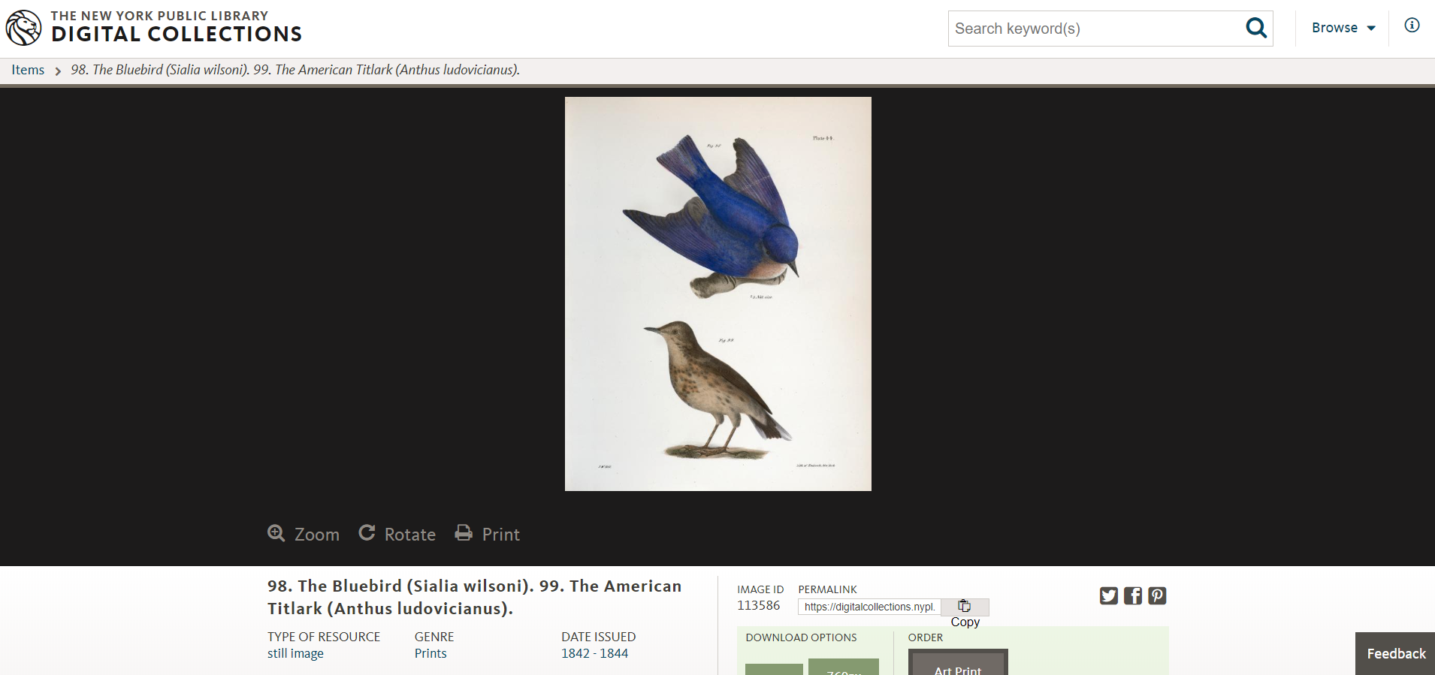Click the NYPL lion logo
The width and height of the screenshot is (1435, 675).
(x=24, y=28)
